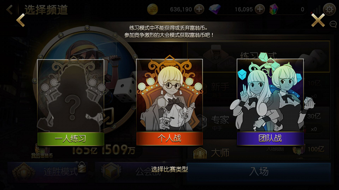Open the 连胜模式 win streak mode tab

click(x=49, y=171)
